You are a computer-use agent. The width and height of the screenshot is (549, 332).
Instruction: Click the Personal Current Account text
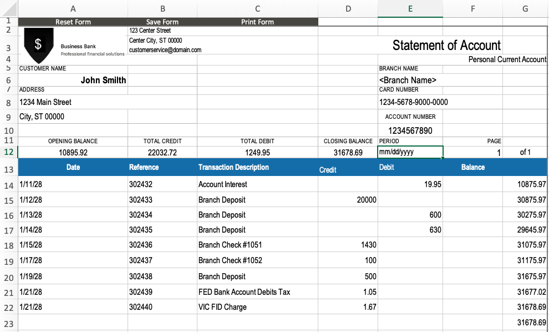[x=507, y=59]
